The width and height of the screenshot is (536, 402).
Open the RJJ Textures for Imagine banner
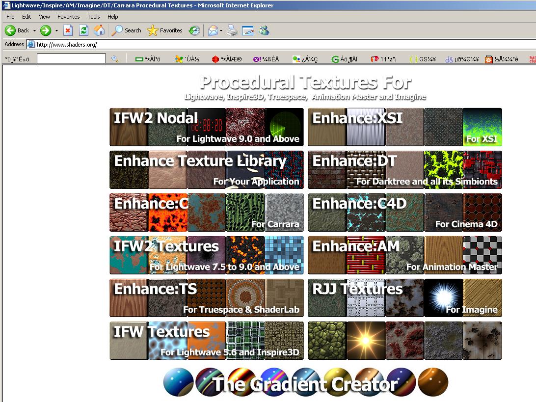click(405, 298)
